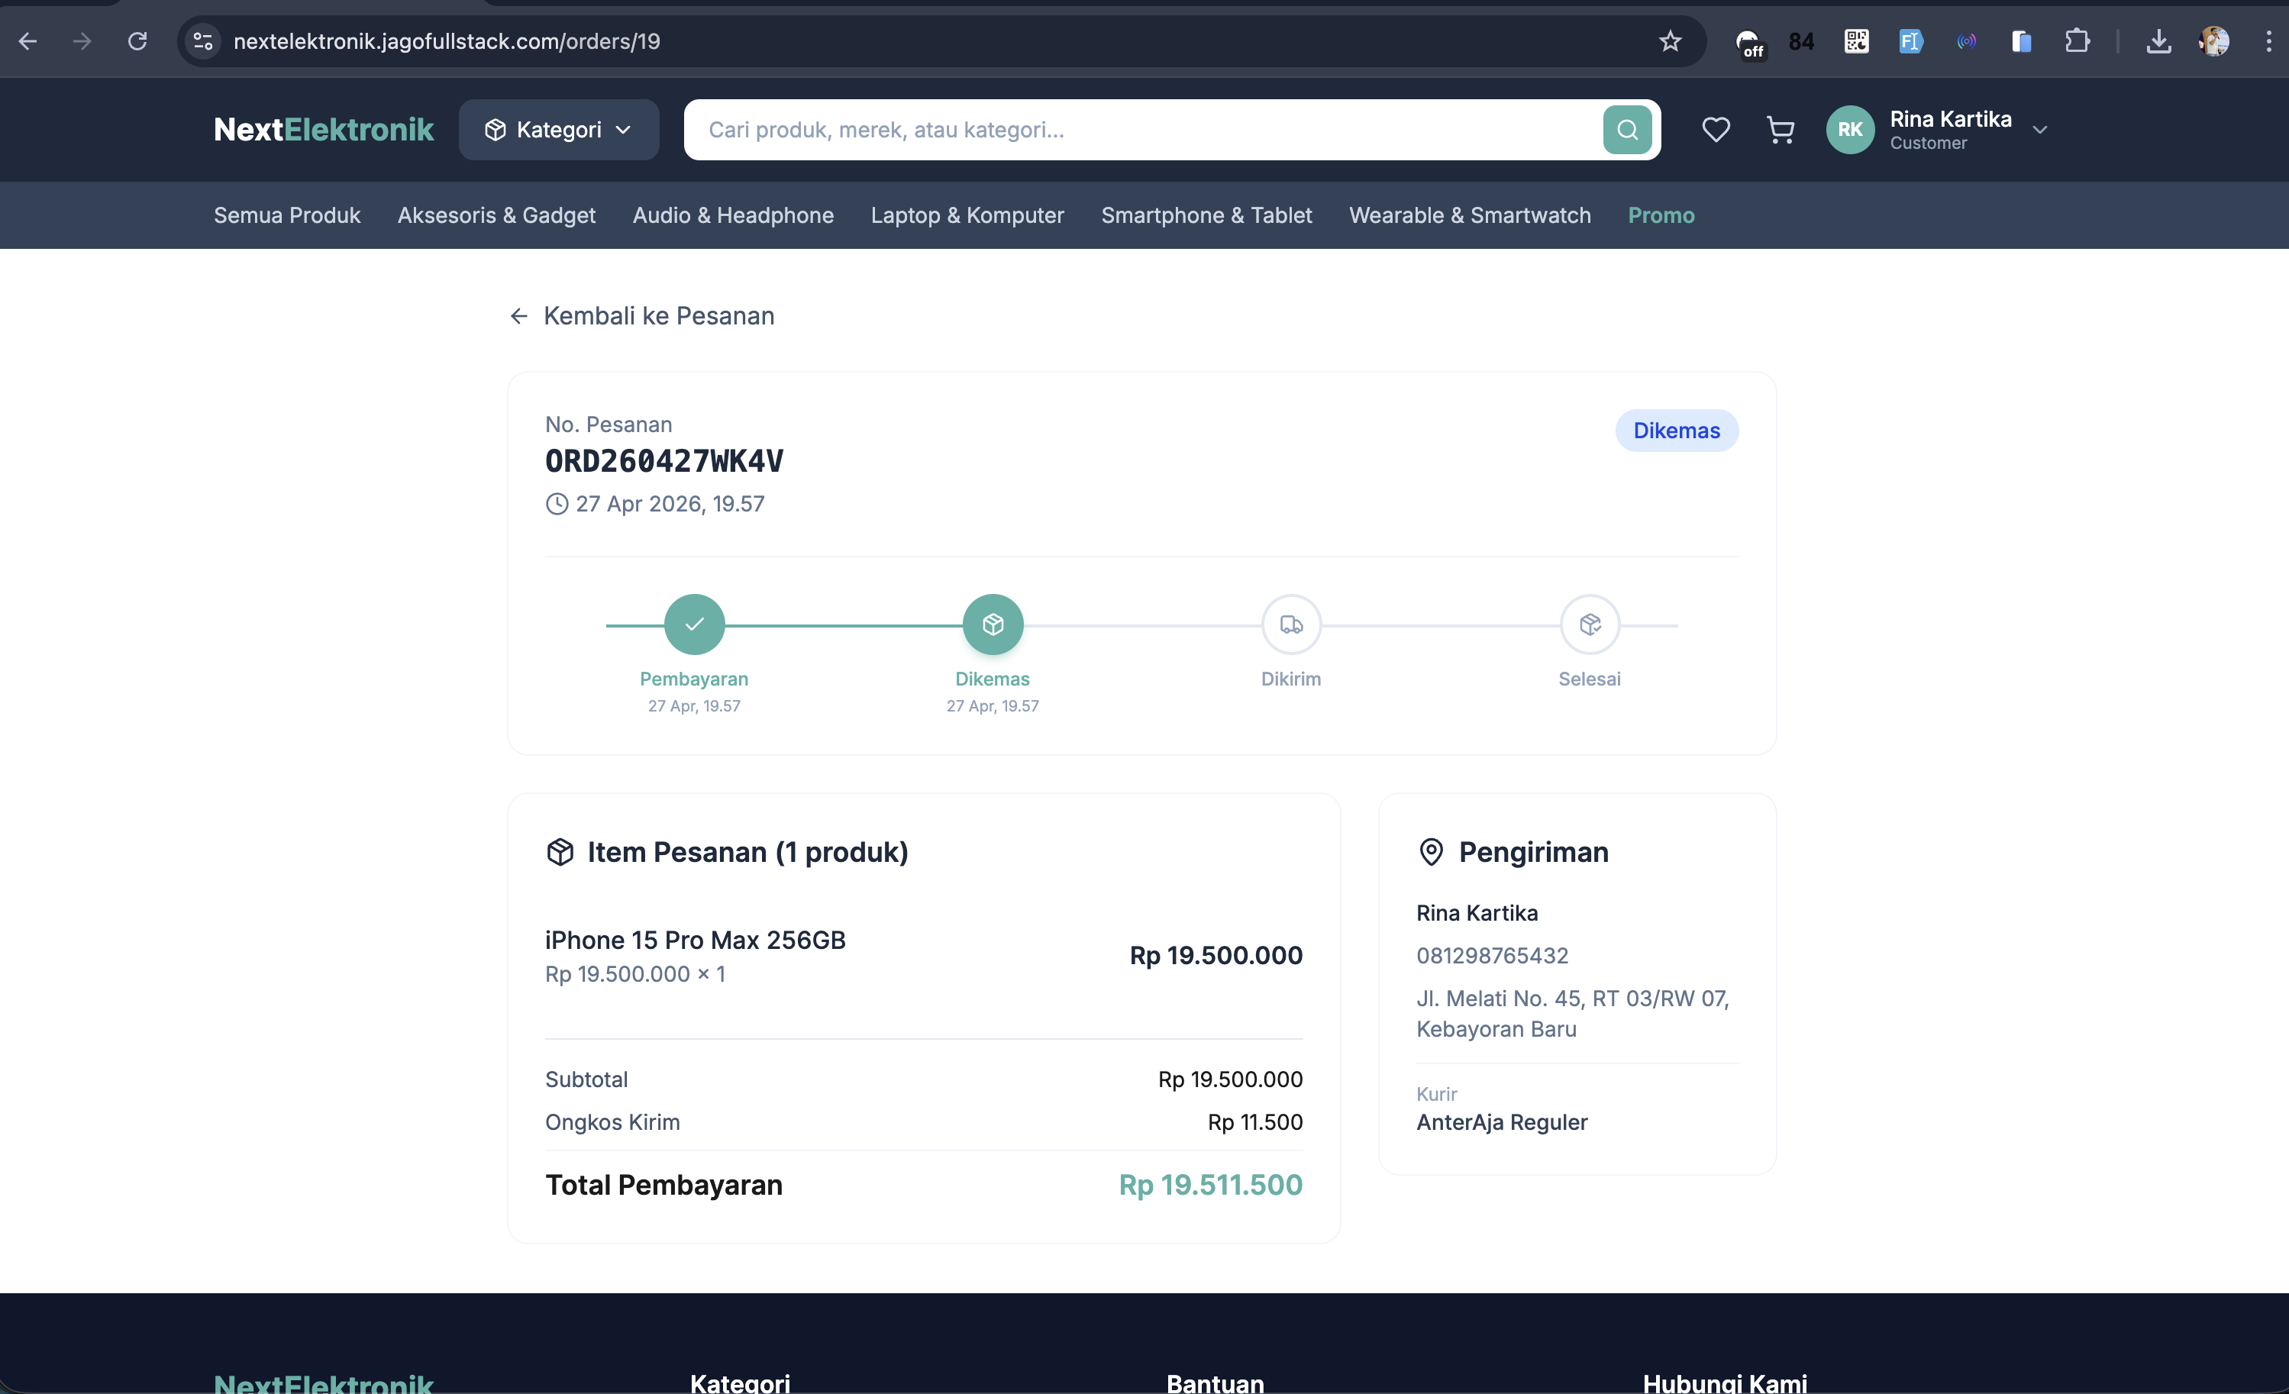Click the phone number 081298765432

click(x=1492, y=956)
